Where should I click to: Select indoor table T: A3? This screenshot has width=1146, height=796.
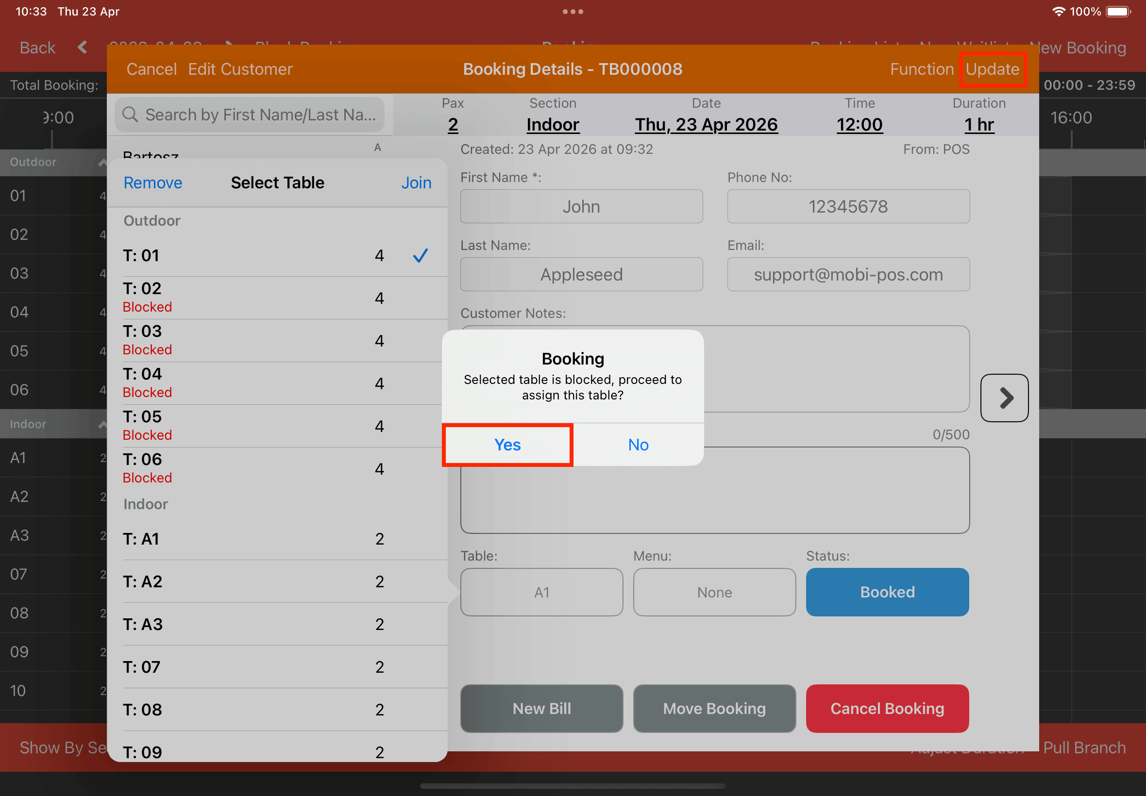[x=277, y=624]
